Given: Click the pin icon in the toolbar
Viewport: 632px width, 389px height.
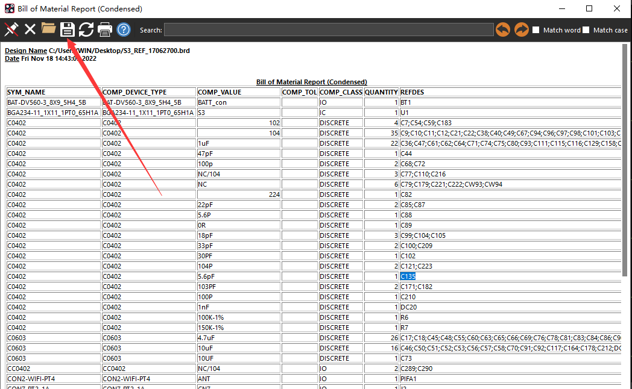Looking at the screenshot, I should tap(11, 30).
